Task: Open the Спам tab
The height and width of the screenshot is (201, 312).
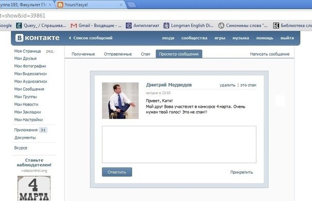Action: coord(146,54)
